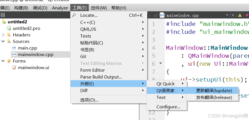
Task: Collapse the Sources folder
Action: (x=3, y=42)
